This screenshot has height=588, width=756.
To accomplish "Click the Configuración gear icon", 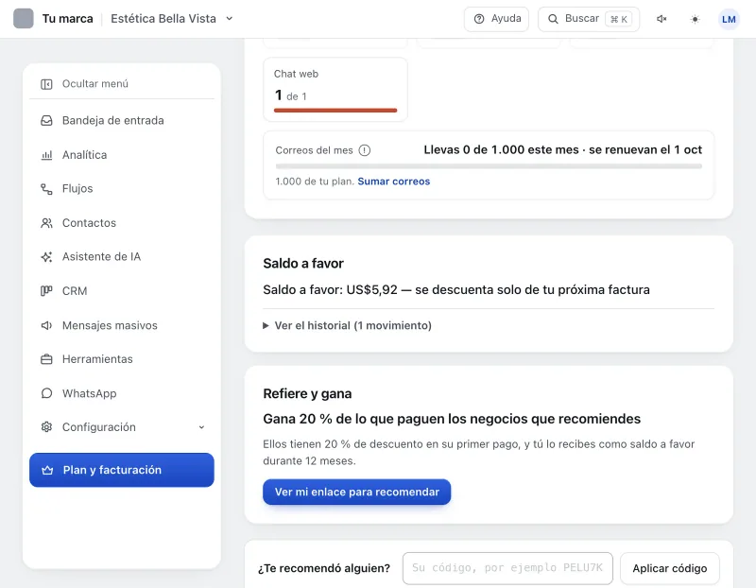I will (x=46, y=427).
